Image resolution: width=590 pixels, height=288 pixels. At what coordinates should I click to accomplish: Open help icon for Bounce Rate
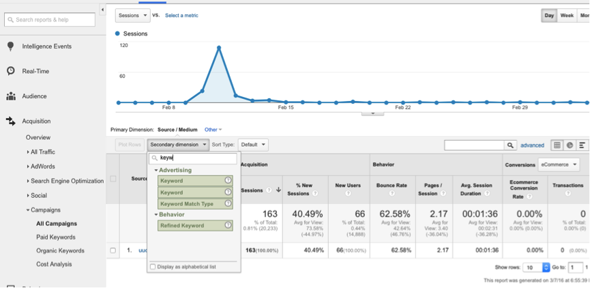(392, 194)
